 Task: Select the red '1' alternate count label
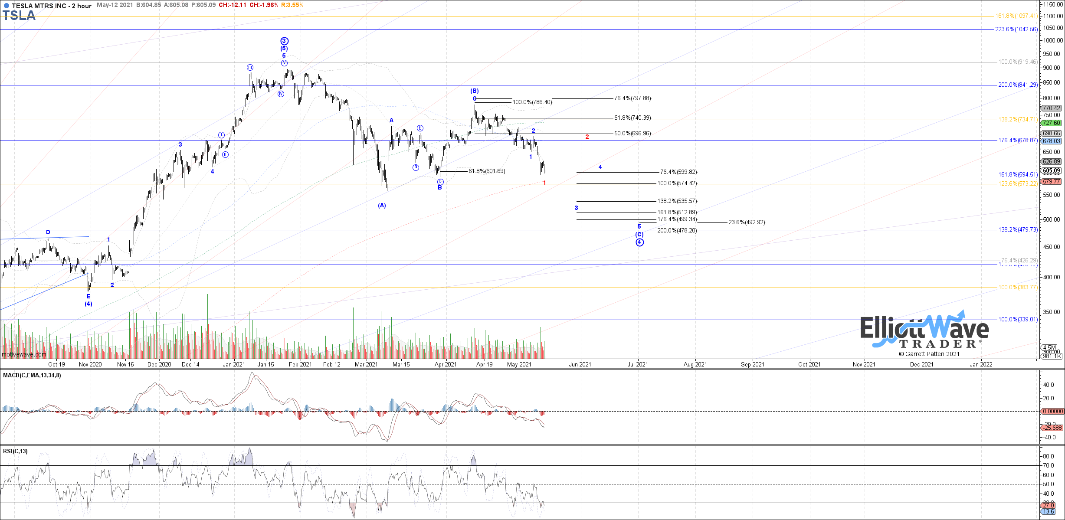[x=545, y=183]
